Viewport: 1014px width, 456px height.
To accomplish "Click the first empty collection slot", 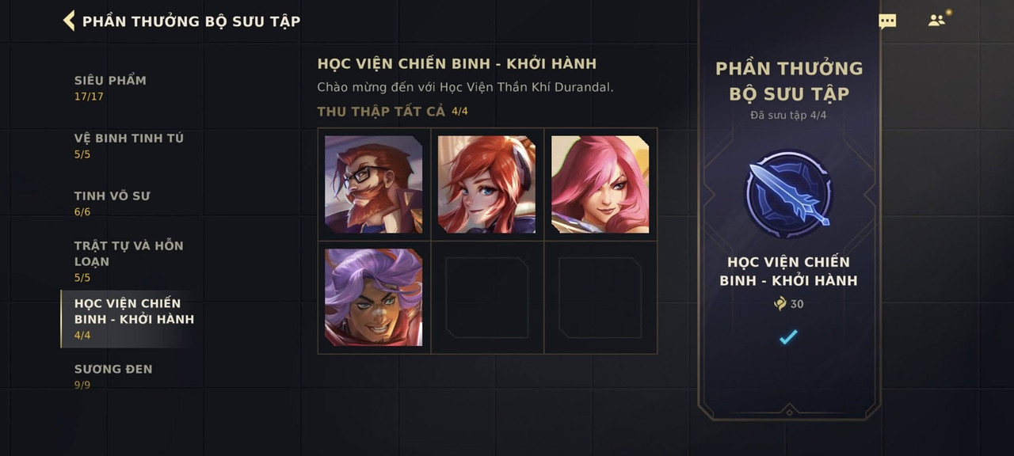I will tap(486, 298).
